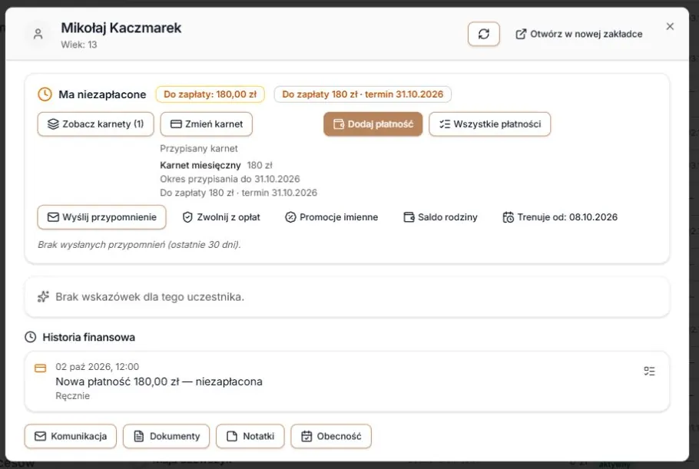Open Wszystkie płatności list

489,124
